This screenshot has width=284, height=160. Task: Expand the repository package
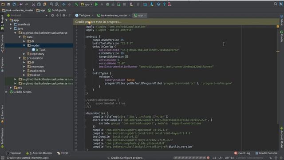tap(24, 54)
